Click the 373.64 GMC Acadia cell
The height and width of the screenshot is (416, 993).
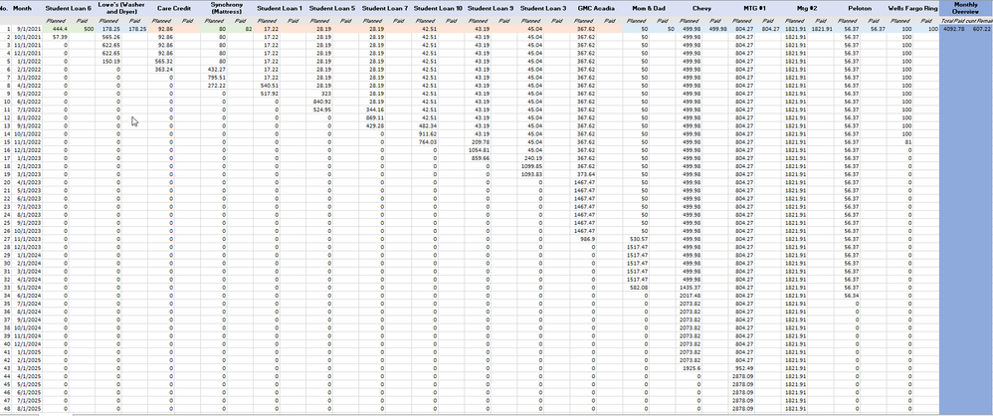[583, 174]
